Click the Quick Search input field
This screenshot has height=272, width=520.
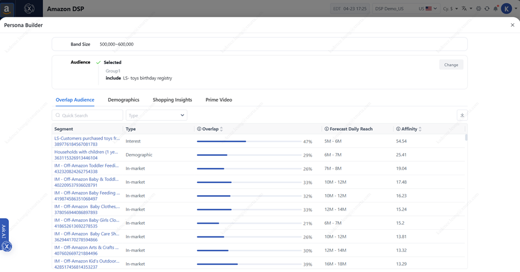tap(89, 115)
